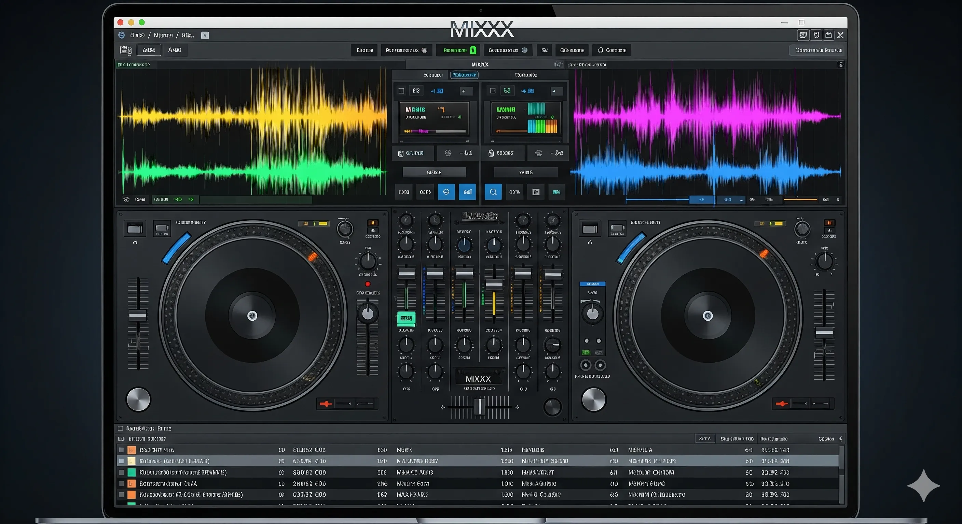The height and width of the screenshot is (524, 962).
Task: Click the headphone-icon button in the top toolbar
Action: [612, 50]
